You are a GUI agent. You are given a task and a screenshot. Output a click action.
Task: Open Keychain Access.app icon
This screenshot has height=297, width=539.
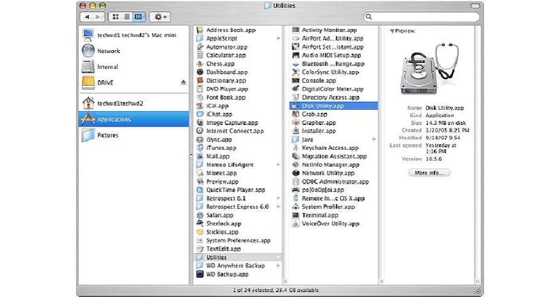click(x=296, y=148)
